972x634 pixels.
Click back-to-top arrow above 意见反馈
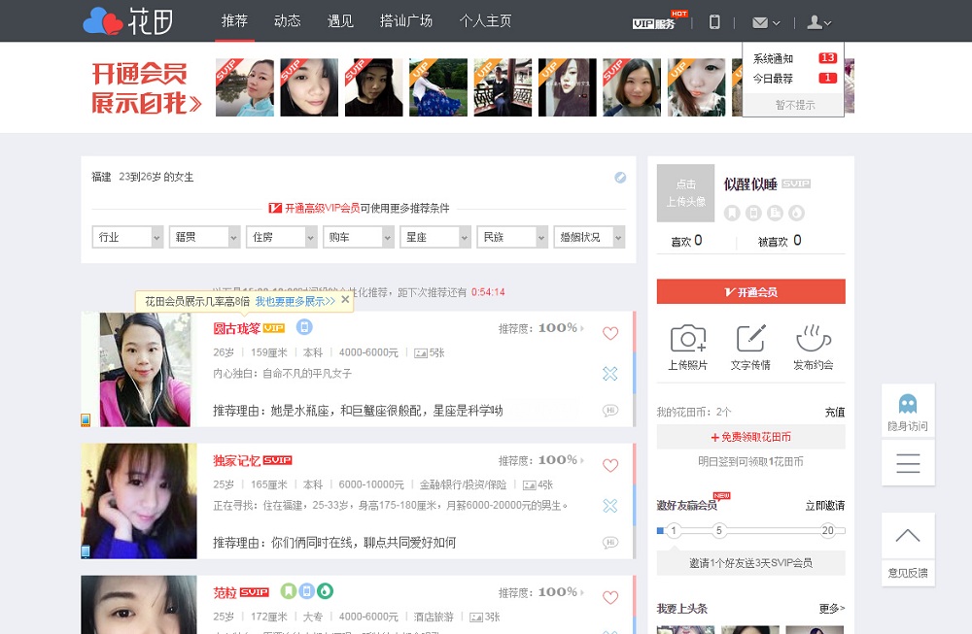click(908, 536)
